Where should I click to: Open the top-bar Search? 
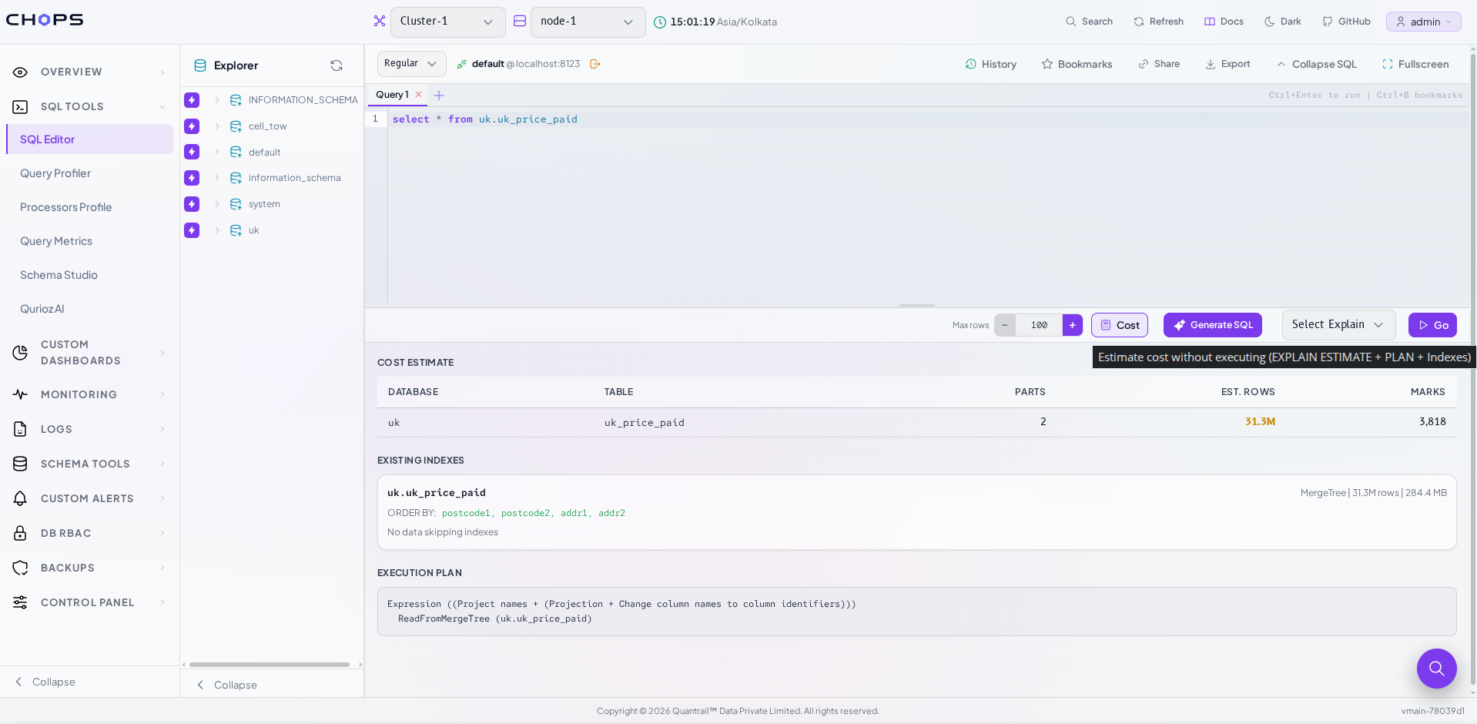pyautogui.click(x=1089, y=22)
